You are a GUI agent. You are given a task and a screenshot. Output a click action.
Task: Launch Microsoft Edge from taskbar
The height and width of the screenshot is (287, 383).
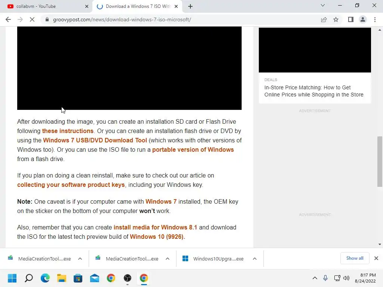pos(45,278)
